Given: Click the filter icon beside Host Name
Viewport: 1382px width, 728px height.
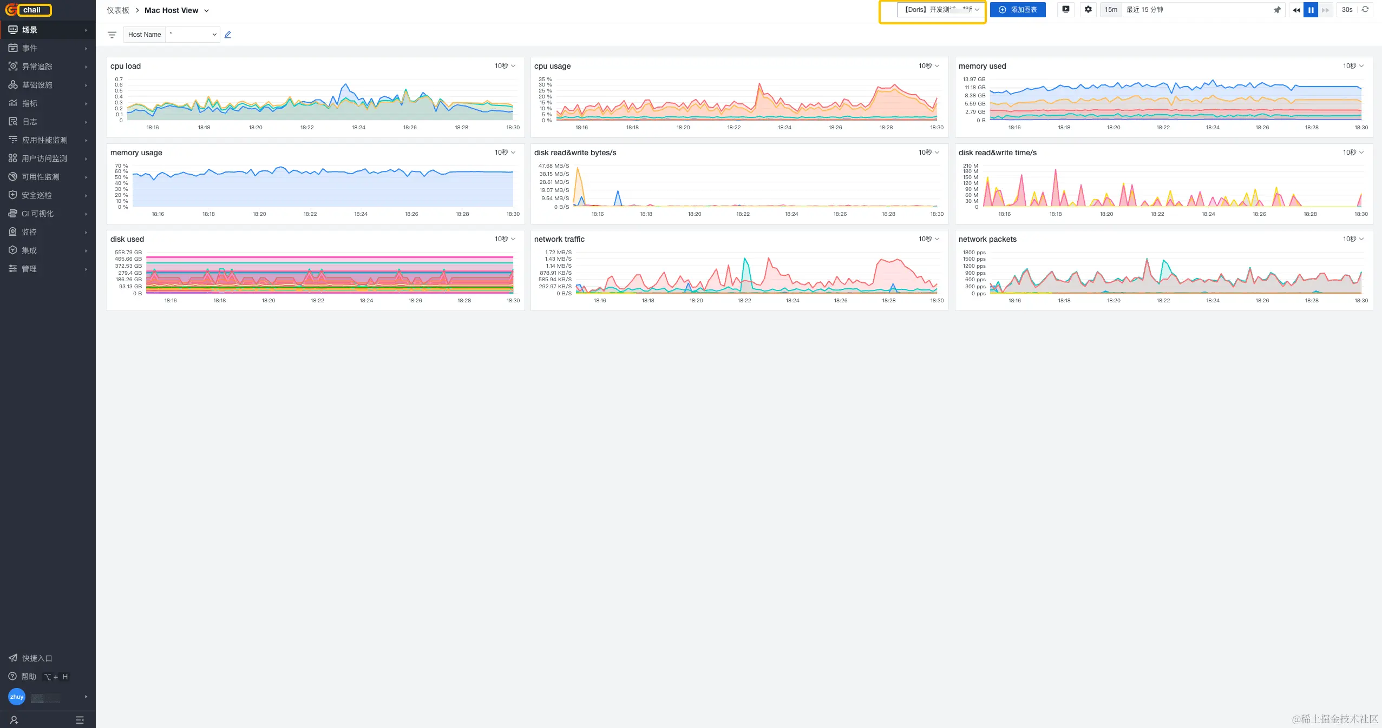Looking at the screenshot, I should 112,35.
